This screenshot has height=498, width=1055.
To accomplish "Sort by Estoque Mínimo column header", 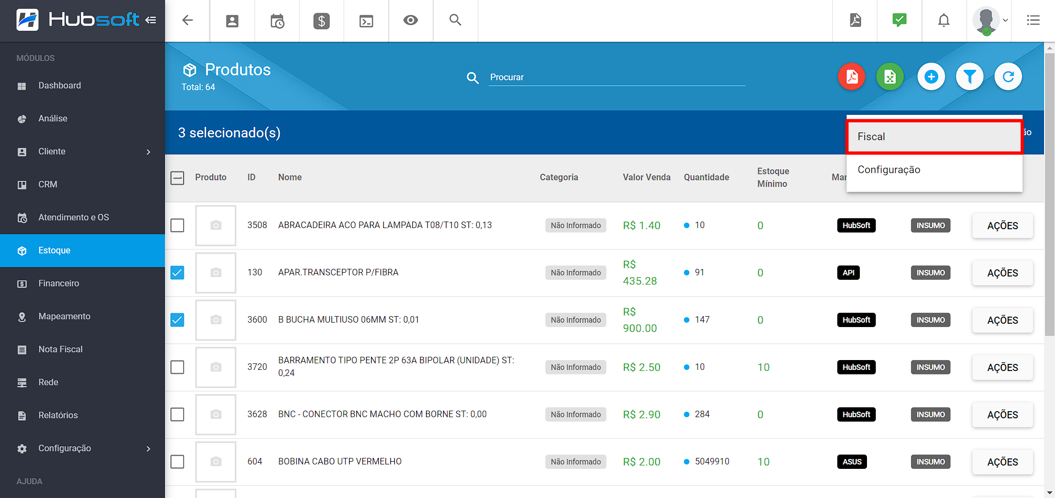I will click(x=773, y=178).
